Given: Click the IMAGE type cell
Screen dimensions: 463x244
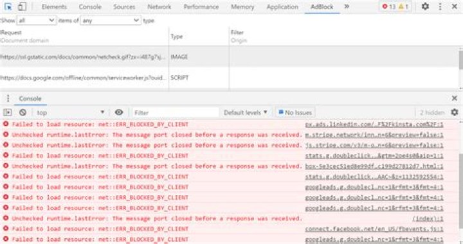Looking at the screenshot, I should point(179,57).
